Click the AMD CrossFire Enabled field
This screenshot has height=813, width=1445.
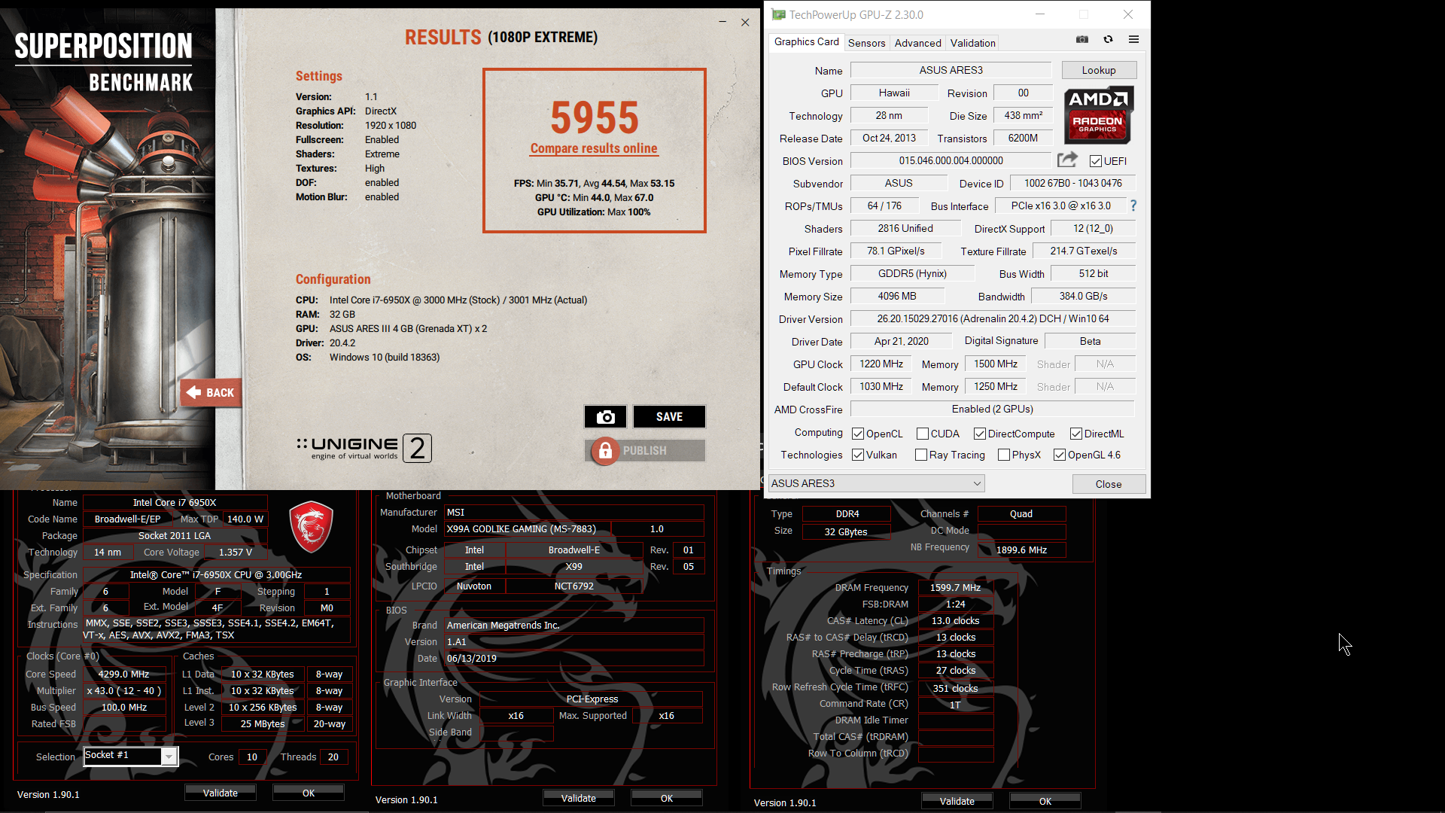click(x=992, y=409)
